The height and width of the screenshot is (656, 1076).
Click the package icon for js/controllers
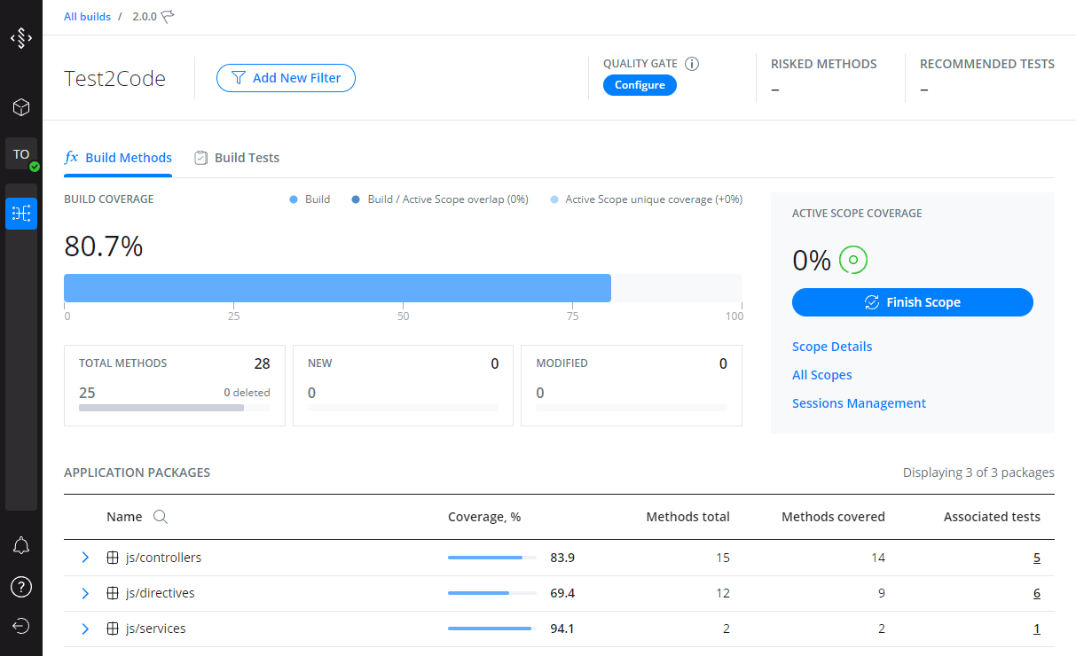[x=113, y=558]
